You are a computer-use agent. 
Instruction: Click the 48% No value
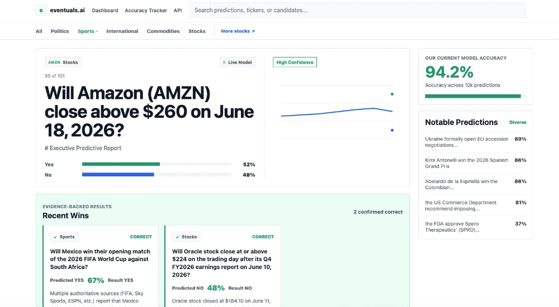click(249, 175)
